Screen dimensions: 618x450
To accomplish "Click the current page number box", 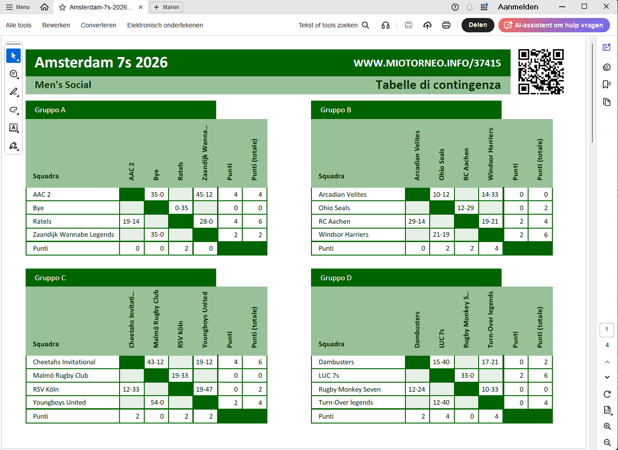I will [607, 330].
